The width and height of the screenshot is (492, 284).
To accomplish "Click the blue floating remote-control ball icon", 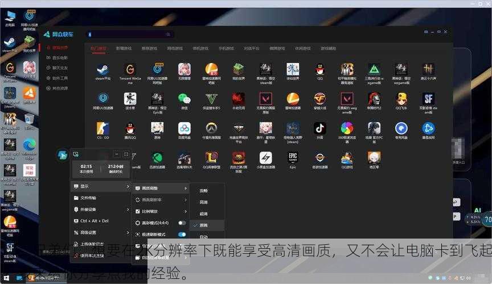I will point(63,154).
